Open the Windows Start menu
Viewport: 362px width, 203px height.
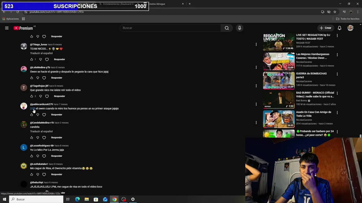pos(5,199)
